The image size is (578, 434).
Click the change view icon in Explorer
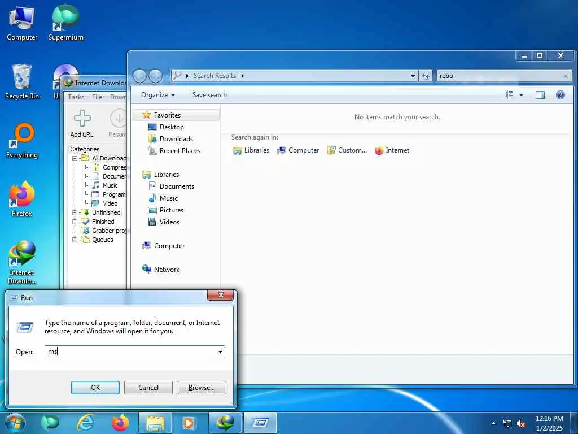click(509, 95)
